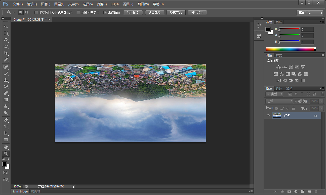Open the Layers panel flyout menu

[322, 89]
